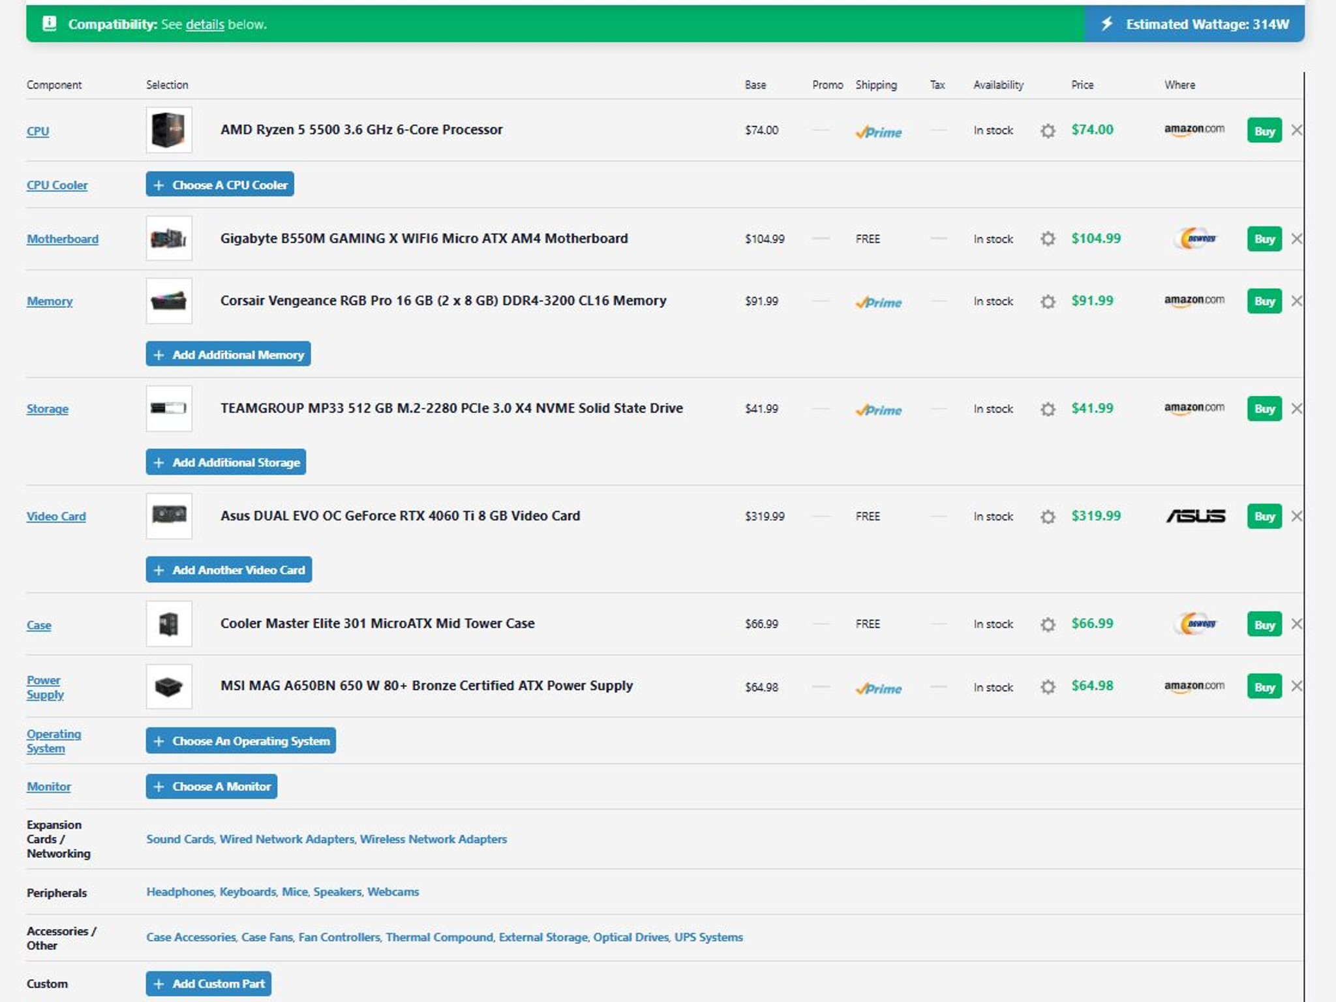Add Additional Memory
1336x1002 pixels.
(x=228, y=354)
